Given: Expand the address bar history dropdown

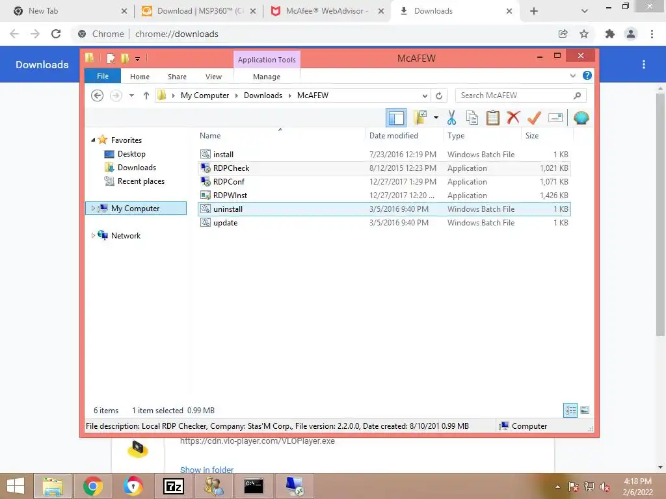Looking at the screenshot, I should pos(425,96).
